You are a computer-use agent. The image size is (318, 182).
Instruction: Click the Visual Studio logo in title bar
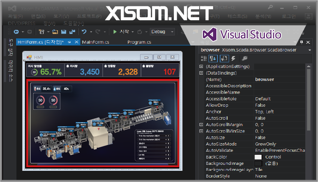pyautogui.click(x=12, y=8)
